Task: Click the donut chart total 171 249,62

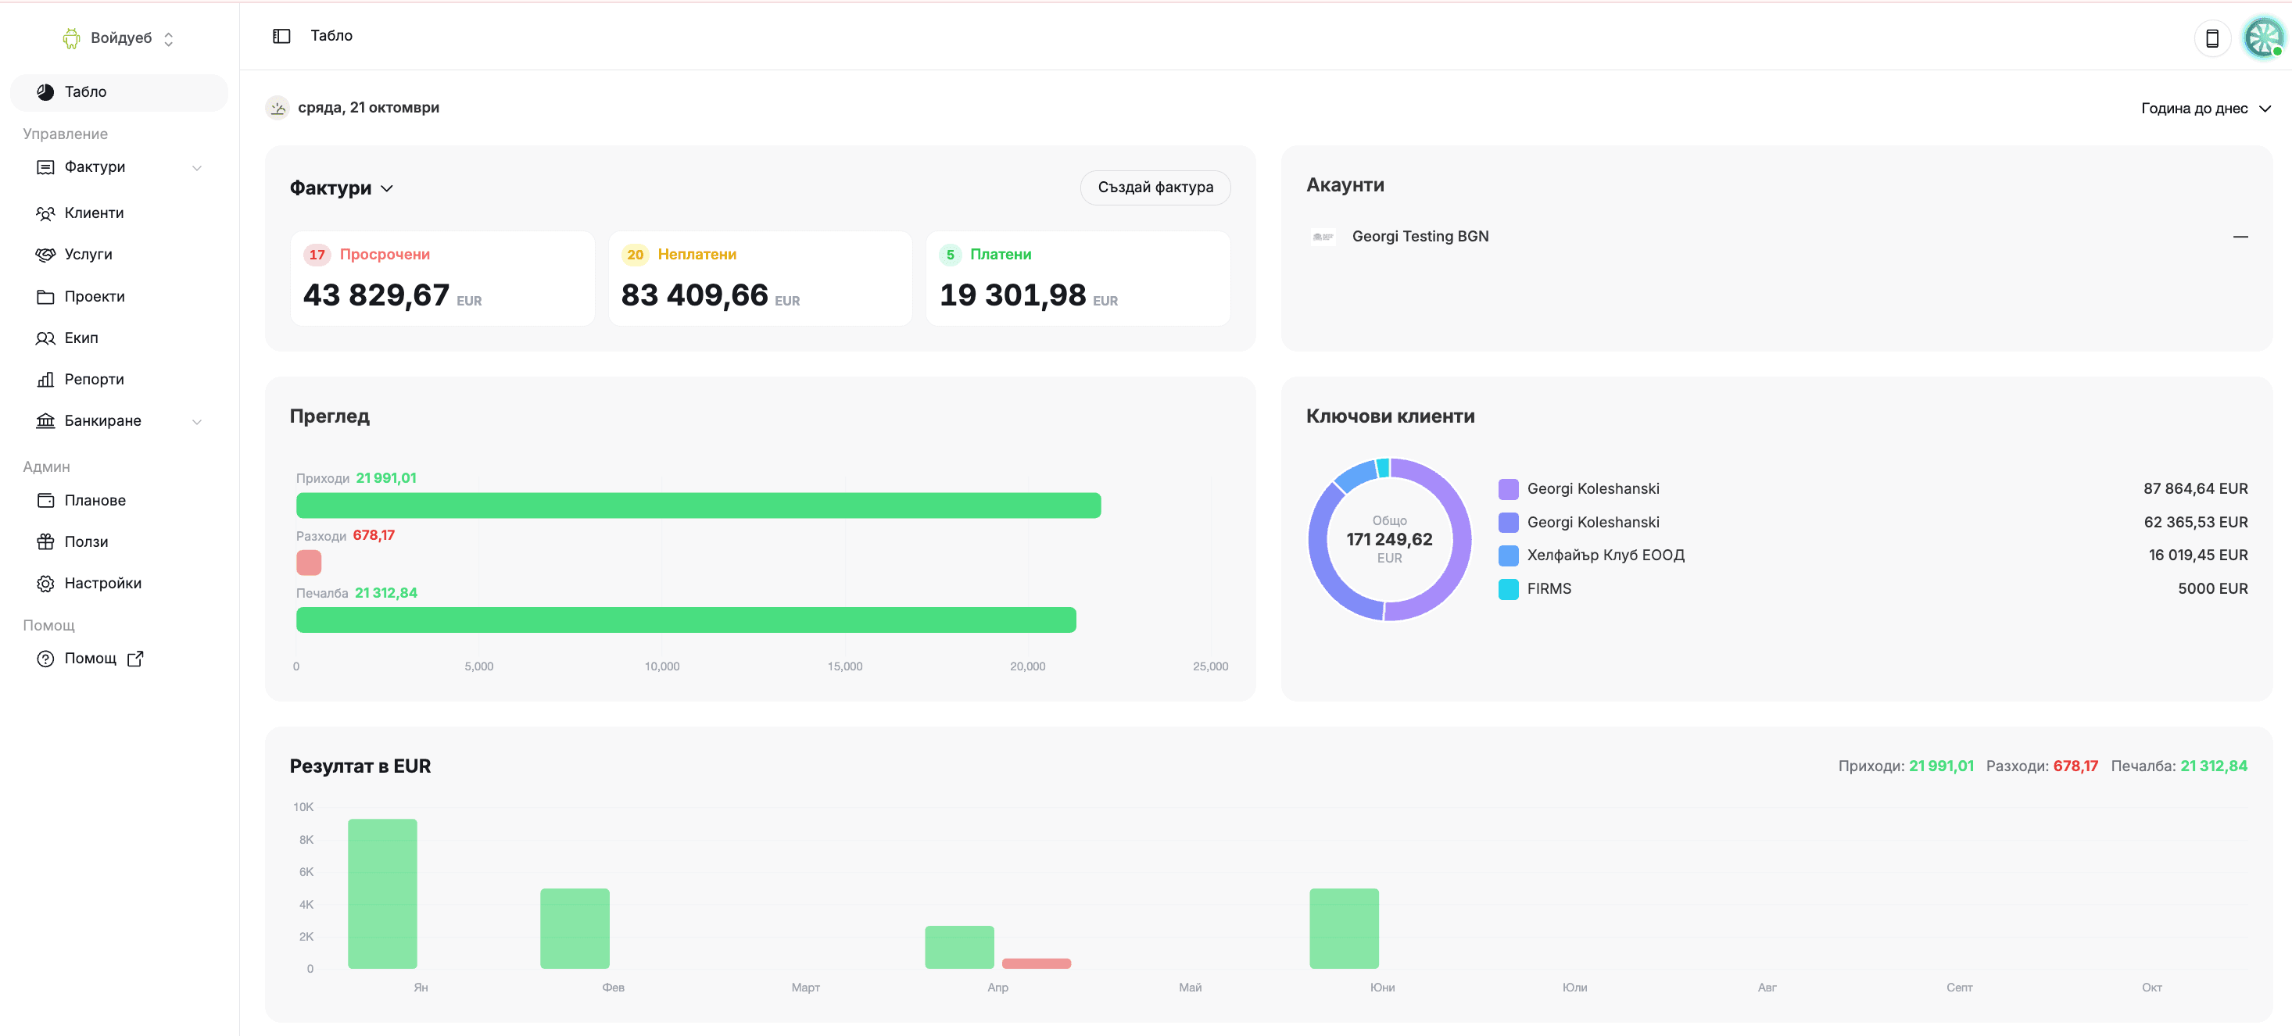Action: click(1389, 540)
